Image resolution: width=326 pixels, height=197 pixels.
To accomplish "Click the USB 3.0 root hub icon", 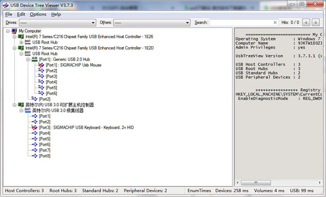I will (x=28, y=110).
